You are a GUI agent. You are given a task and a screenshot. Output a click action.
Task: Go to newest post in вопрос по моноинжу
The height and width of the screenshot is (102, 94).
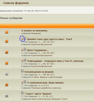click(22, 31)
